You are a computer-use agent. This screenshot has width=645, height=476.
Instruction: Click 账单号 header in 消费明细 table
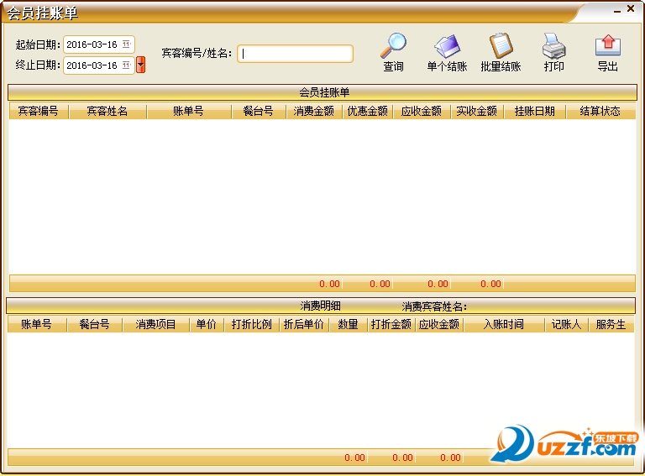click(37, 324)
